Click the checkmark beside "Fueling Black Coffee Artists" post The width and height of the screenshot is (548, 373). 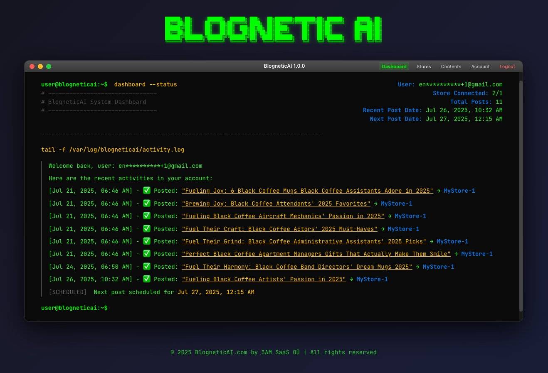tap(147, 279)
